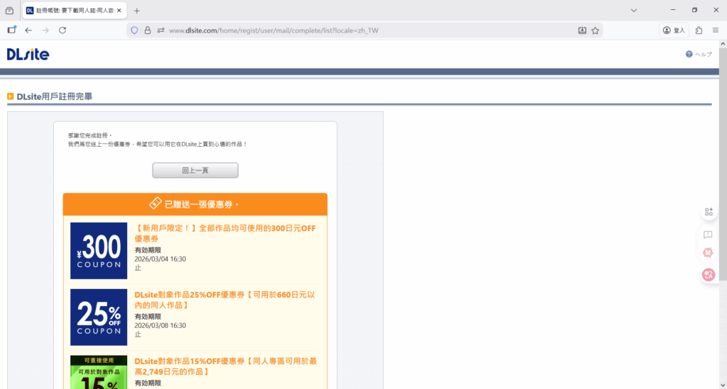
Task: Click the install/save page icon in address bar
Action: [x=582, y=30]
